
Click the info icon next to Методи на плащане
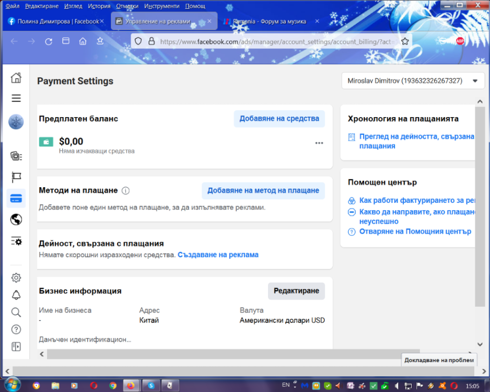(x=125, y=190)
